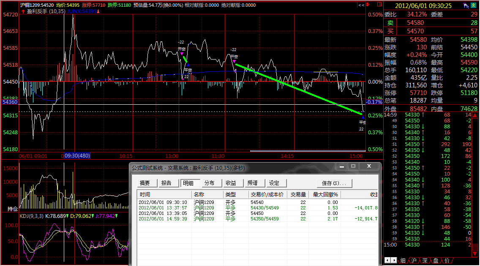Click the 交易价/成本价 column header
The width and height of the screenshot is (480, 266).
(x=267, y=195)
